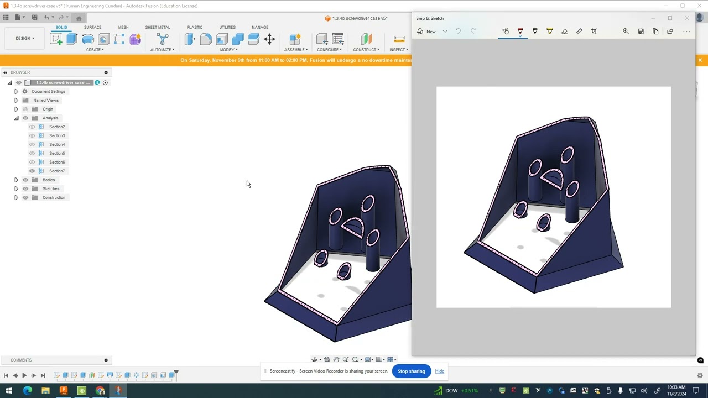Play the design timeline
This screenshot has height=398, width=708.
[24, 375]
